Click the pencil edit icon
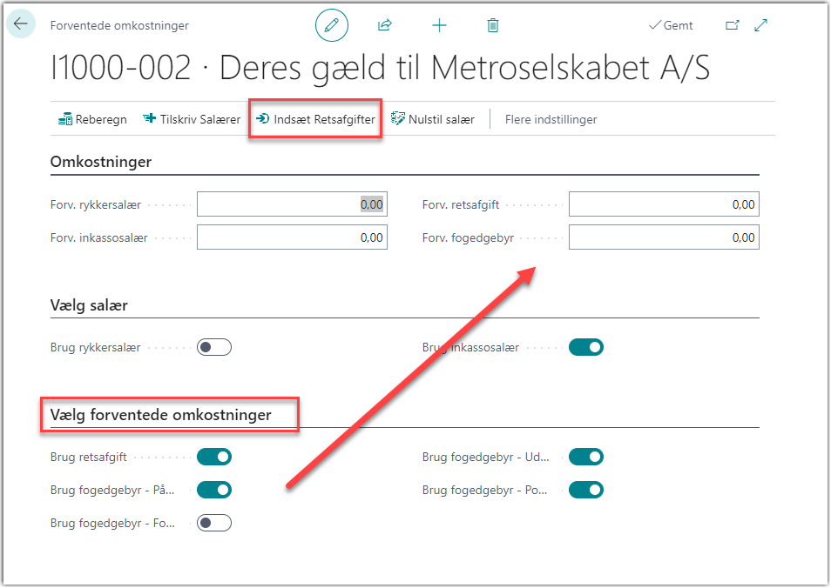The height and width of the screenshot is (588, 831). pos(331,26)
